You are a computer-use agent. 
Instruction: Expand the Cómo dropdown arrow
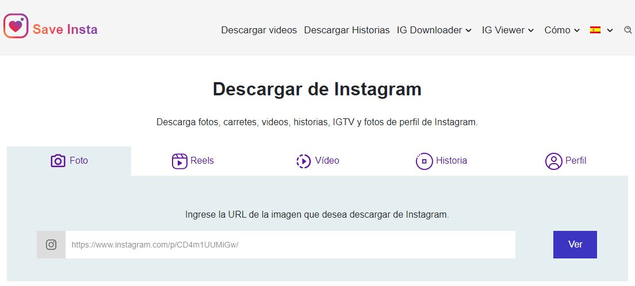pyautogui.click(x=577, y=30)
